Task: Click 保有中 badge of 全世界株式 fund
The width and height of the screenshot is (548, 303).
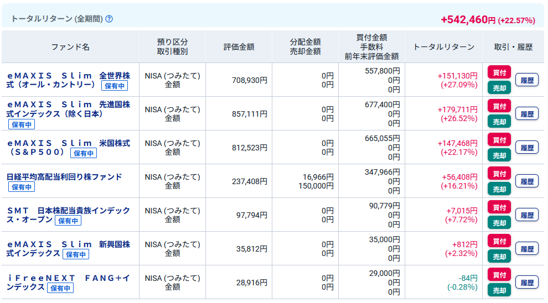Action: point(115,86)
